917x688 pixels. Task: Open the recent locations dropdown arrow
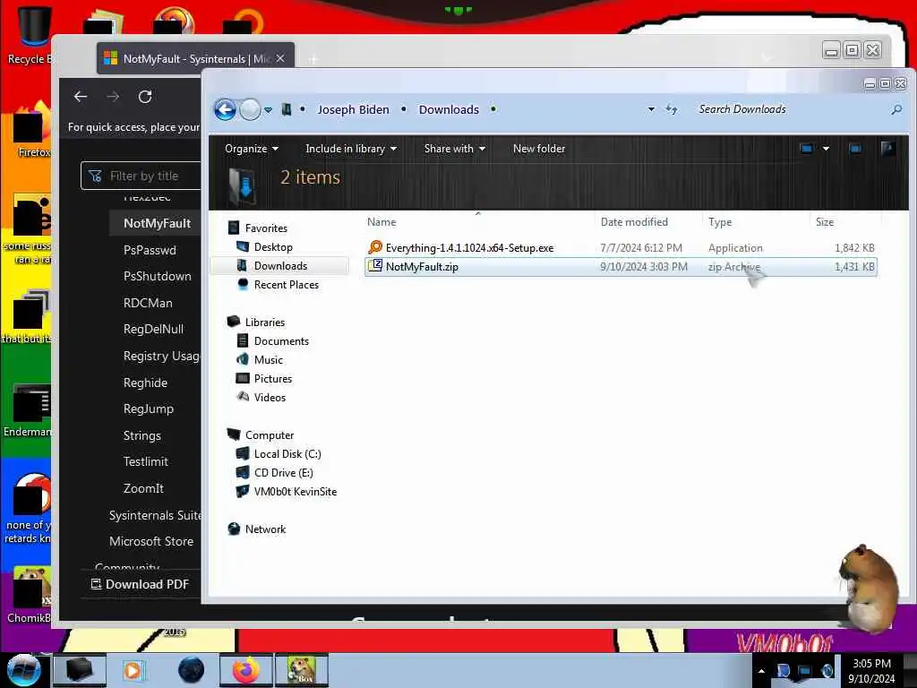(269, 110)
